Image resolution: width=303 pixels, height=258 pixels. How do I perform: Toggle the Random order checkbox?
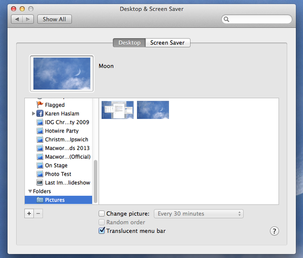(102, 222)
